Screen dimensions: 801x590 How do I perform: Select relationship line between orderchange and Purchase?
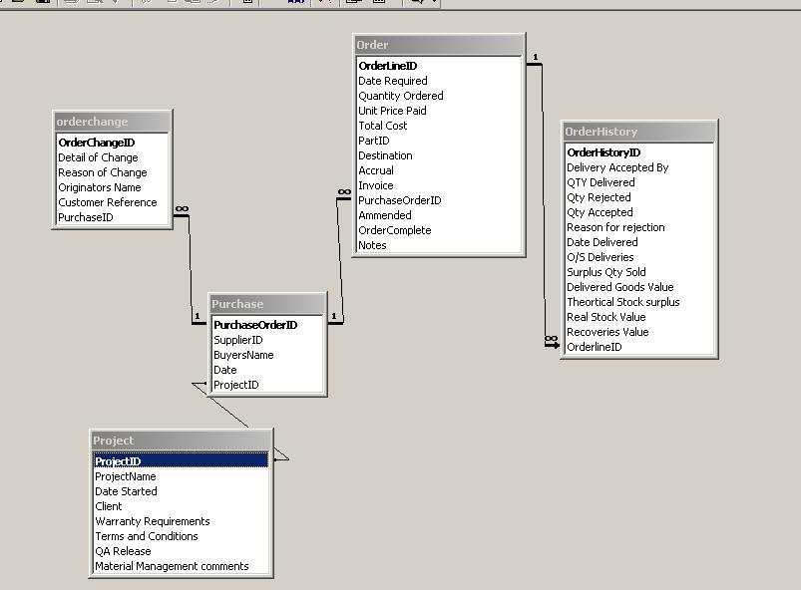coord(191,268)
